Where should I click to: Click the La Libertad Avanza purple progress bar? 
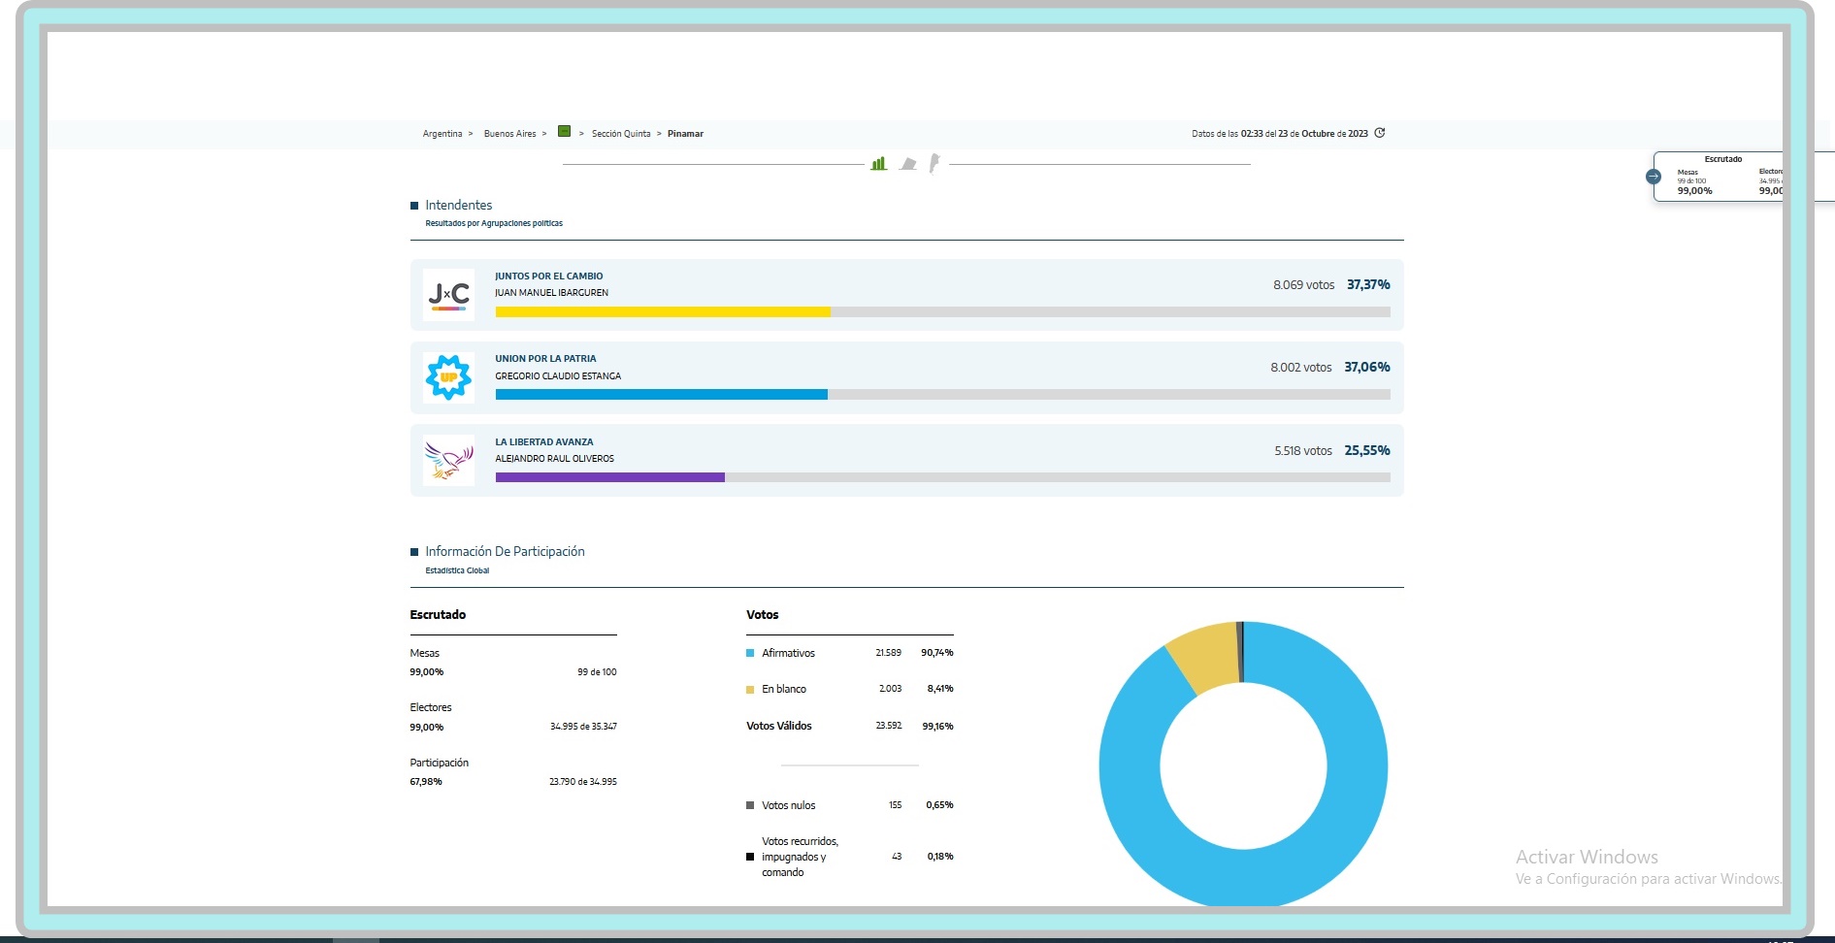610,477
